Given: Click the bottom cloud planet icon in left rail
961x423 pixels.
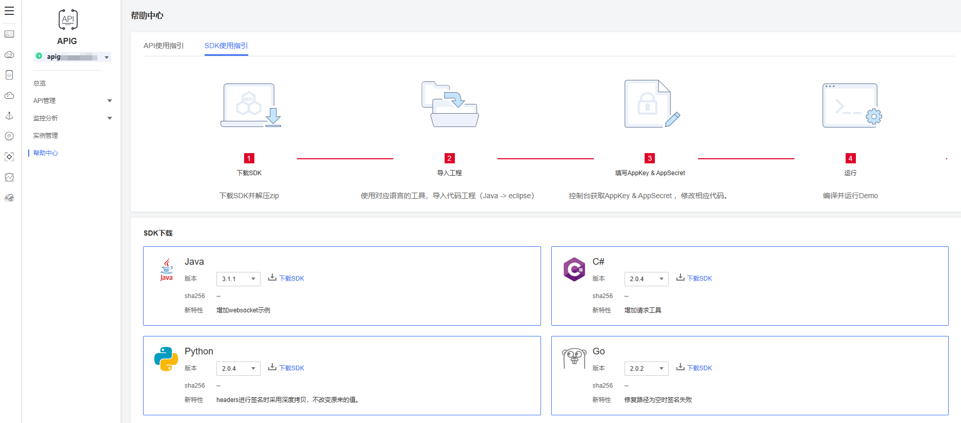Looking at the screenshot, I should click(x=9, y=198).
